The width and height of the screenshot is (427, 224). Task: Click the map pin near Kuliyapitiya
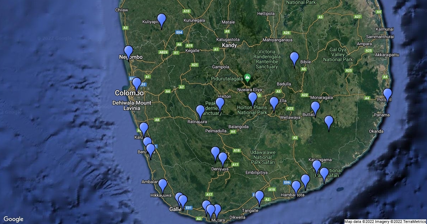coord(162,20)
